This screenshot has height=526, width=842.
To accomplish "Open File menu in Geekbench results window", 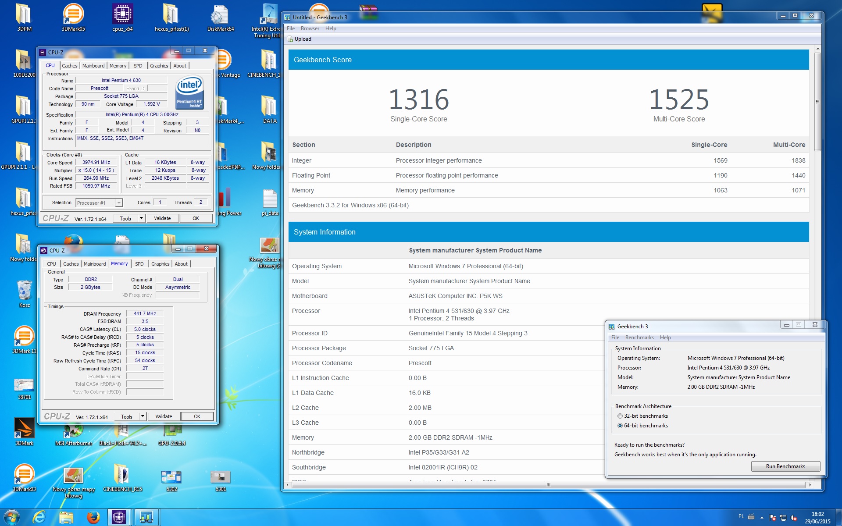I will coord(291,28).
